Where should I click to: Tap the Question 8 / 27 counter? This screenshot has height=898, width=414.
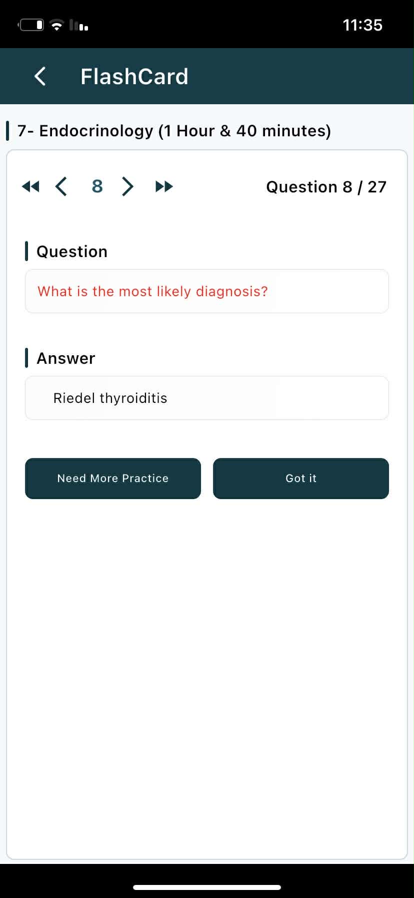(x=326, y=187)
